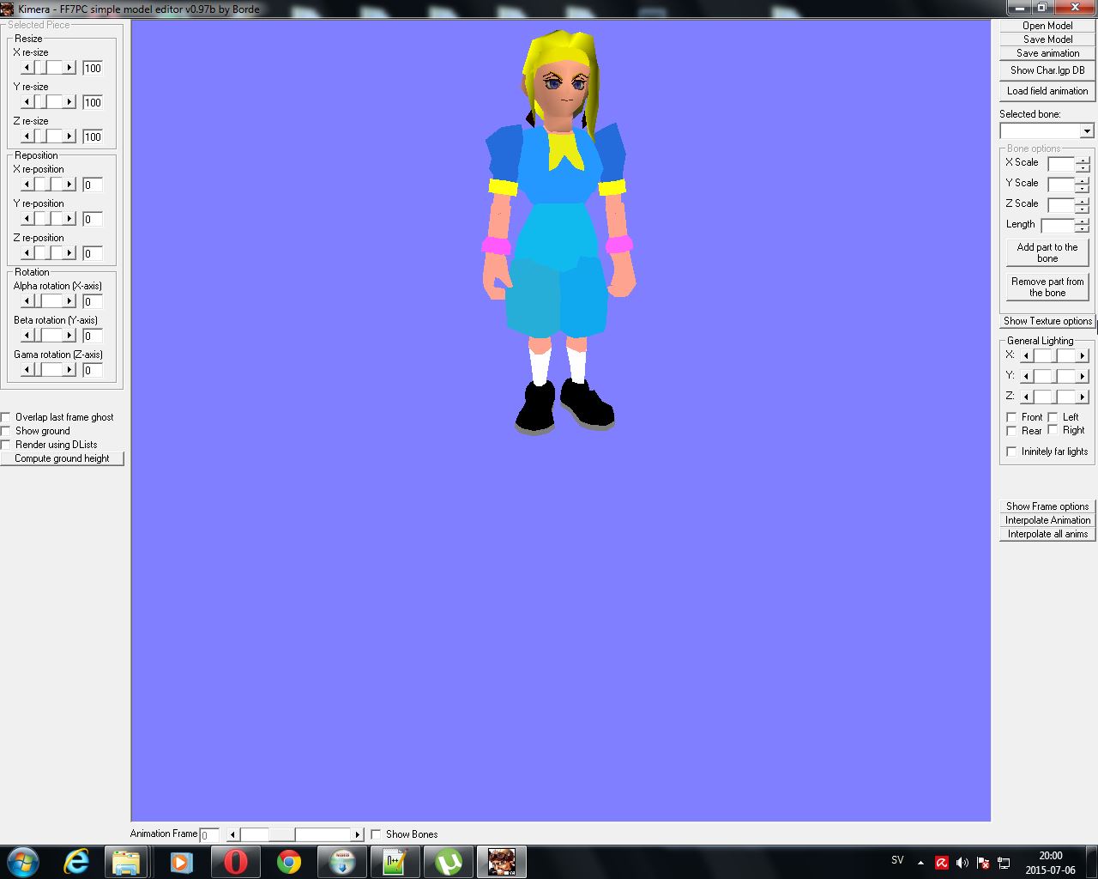Click the Animation Frame number field
The height and width of the screenshot is (879, 1098).
pos(209,834)
